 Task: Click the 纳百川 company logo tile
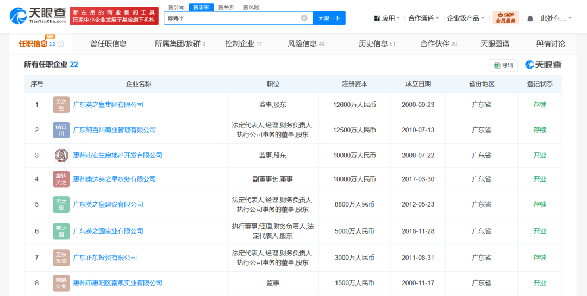click(x=61, y=130)
